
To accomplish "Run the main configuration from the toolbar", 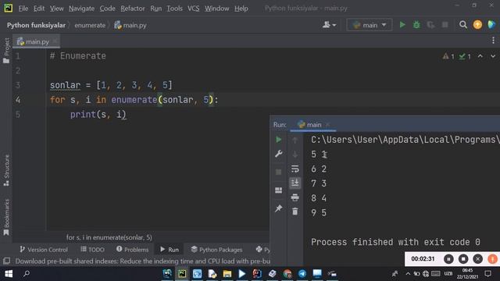I will pos(402,25).
